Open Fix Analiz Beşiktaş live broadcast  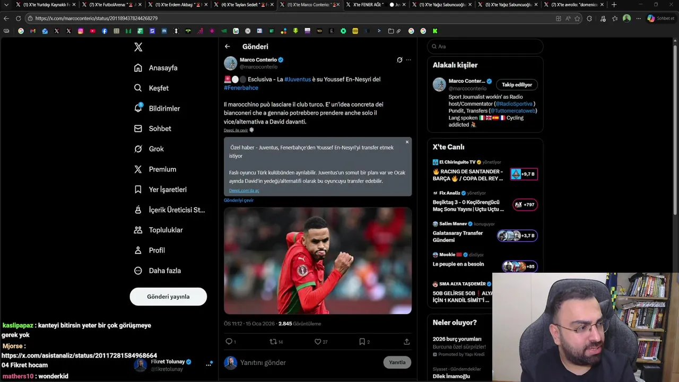pos(485,202)
